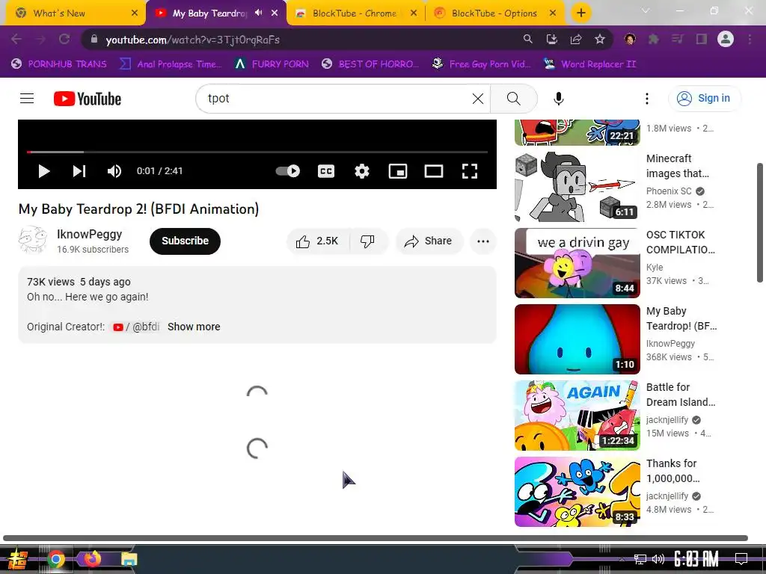The image size is (766, 574).
Task: Share the video
Action: point(429,241)
